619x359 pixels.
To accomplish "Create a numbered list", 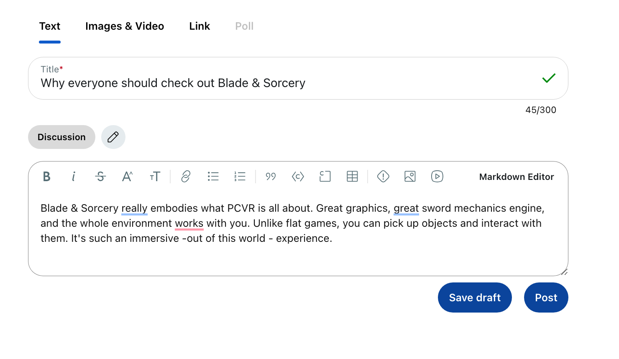I will [240, 177].
